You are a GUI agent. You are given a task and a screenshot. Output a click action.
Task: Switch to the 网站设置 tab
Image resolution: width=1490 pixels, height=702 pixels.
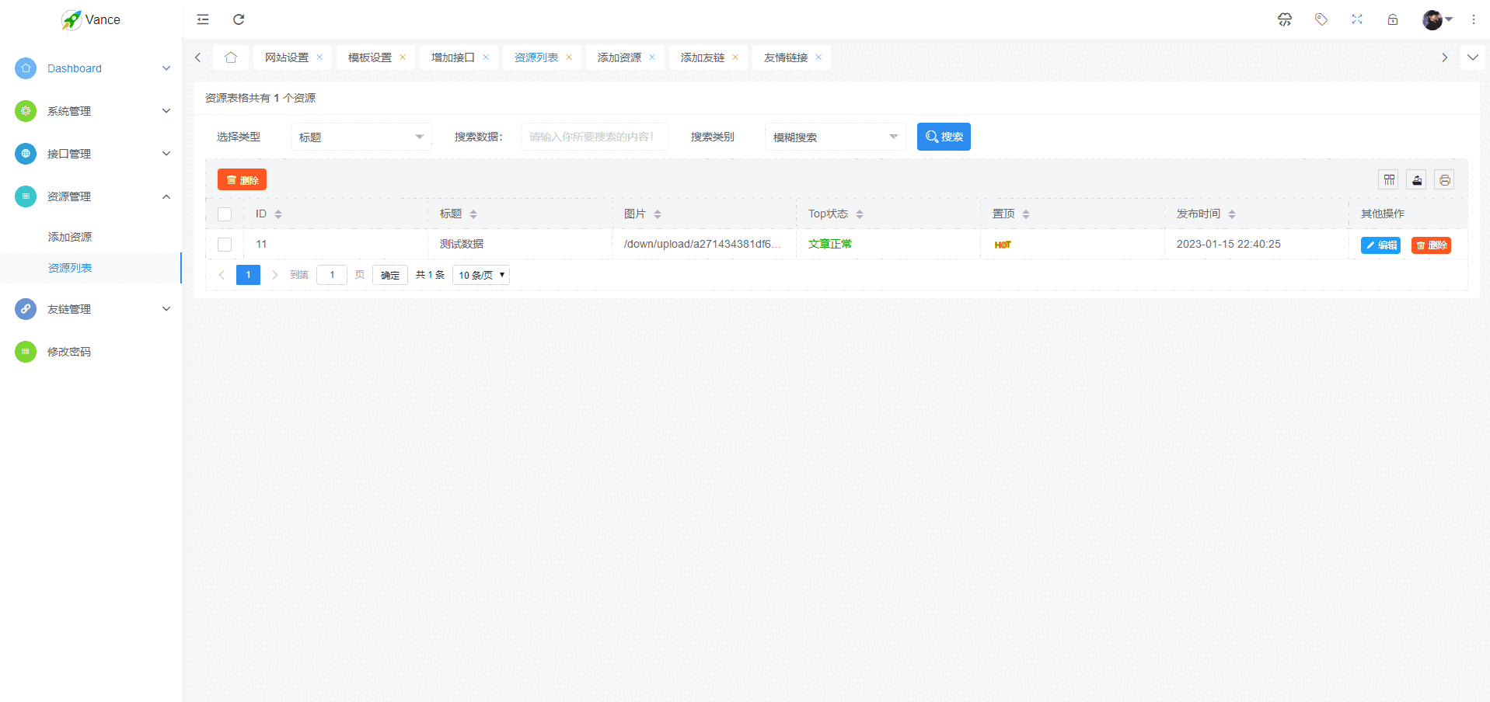[x=286, y=57]
